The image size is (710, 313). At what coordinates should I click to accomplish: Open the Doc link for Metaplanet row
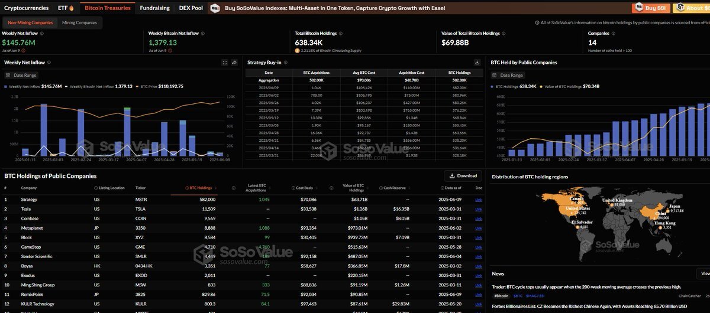(479, 228)
